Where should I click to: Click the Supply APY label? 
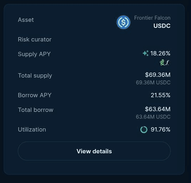click(34, 54)
